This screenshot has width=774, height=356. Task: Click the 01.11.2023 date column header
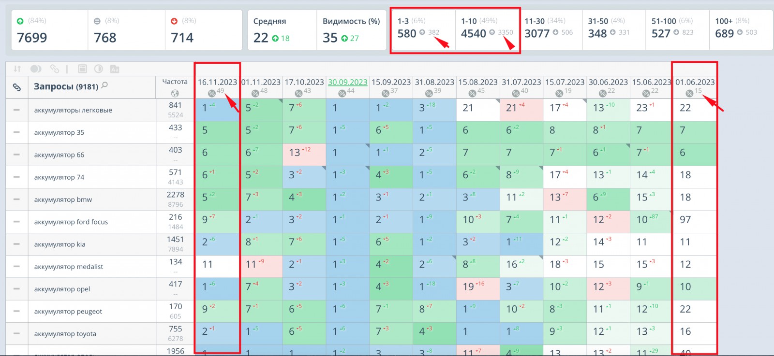(x=261, y=82)
